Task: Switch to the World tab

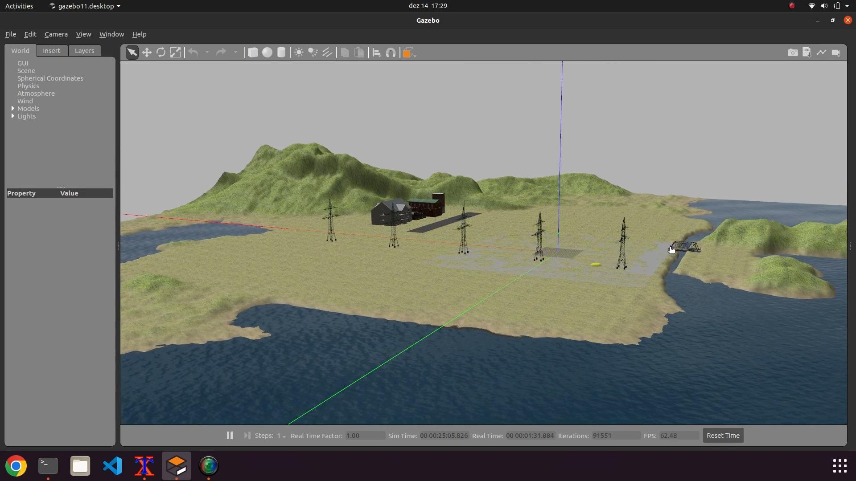Action: coord(21,51)
